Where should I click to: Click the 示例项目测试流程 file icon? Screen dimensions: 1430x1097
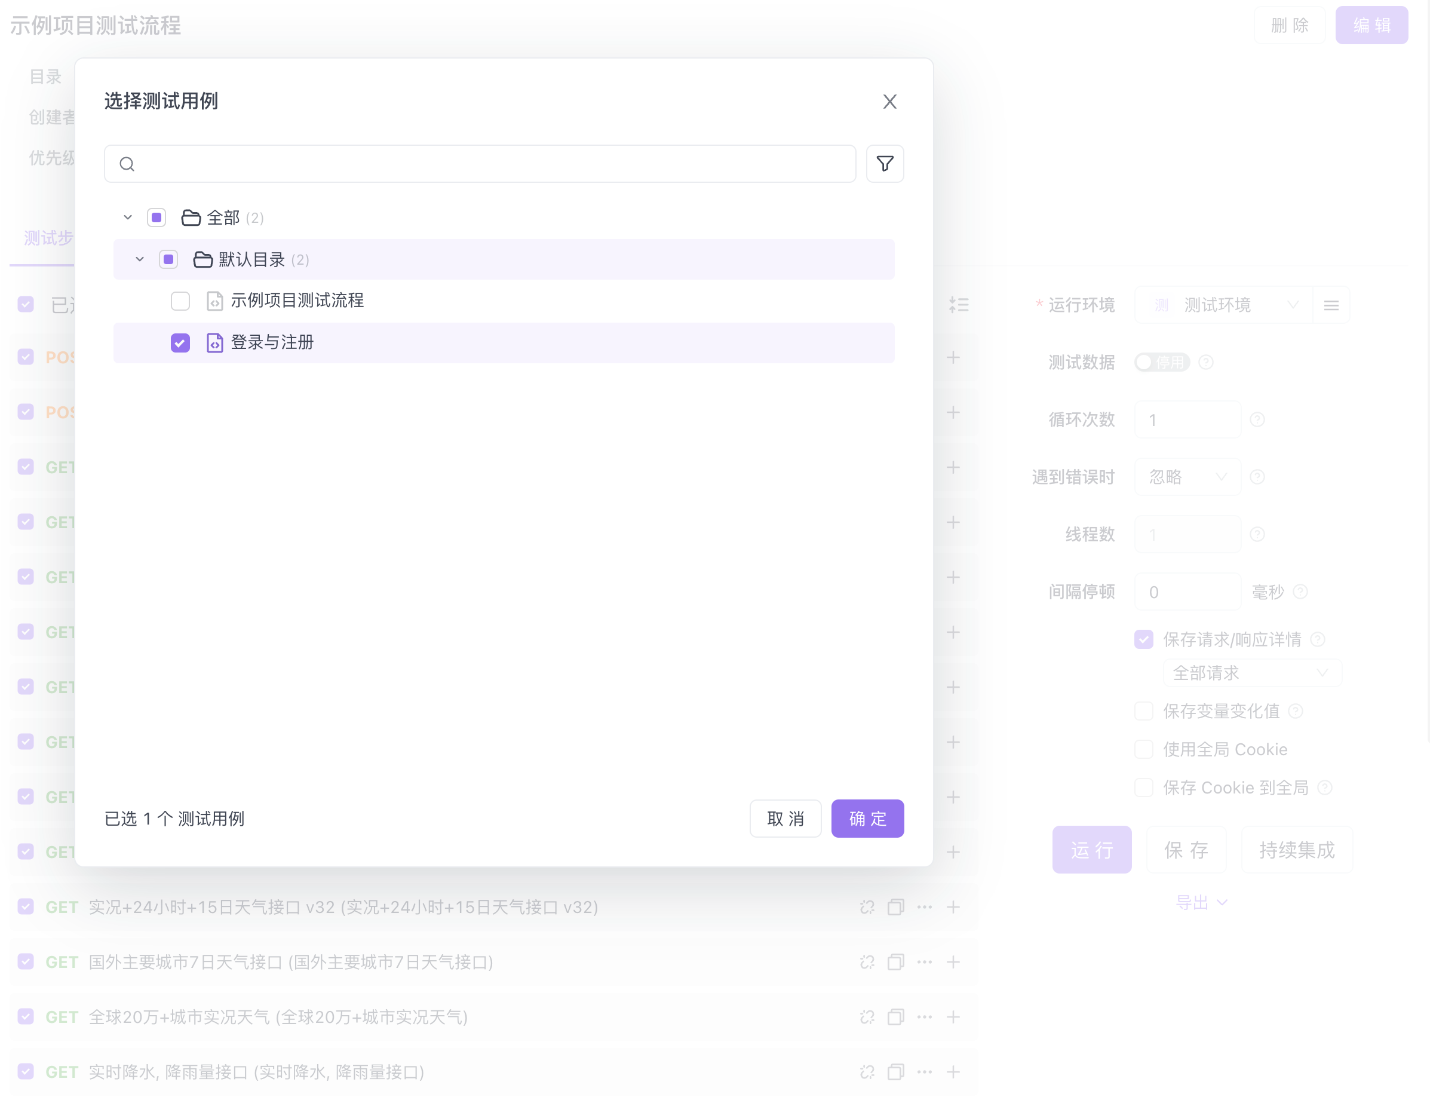214,301
